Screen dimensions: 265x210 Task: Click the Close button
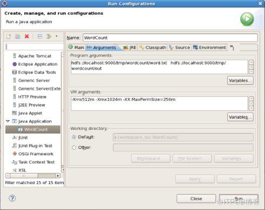pos(196,199)
